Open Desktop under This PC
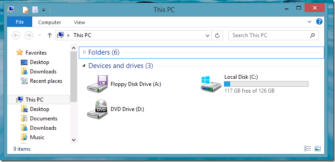335x162 pixels. 39,109
